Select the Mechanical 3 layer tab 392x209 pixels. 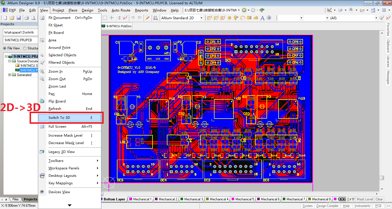(191, 199)
